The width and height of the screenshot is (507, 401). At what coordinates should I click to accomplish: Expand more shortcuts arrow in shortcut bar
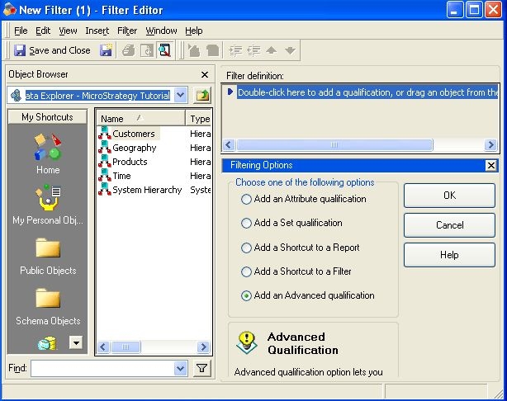(x=76, y=342)
